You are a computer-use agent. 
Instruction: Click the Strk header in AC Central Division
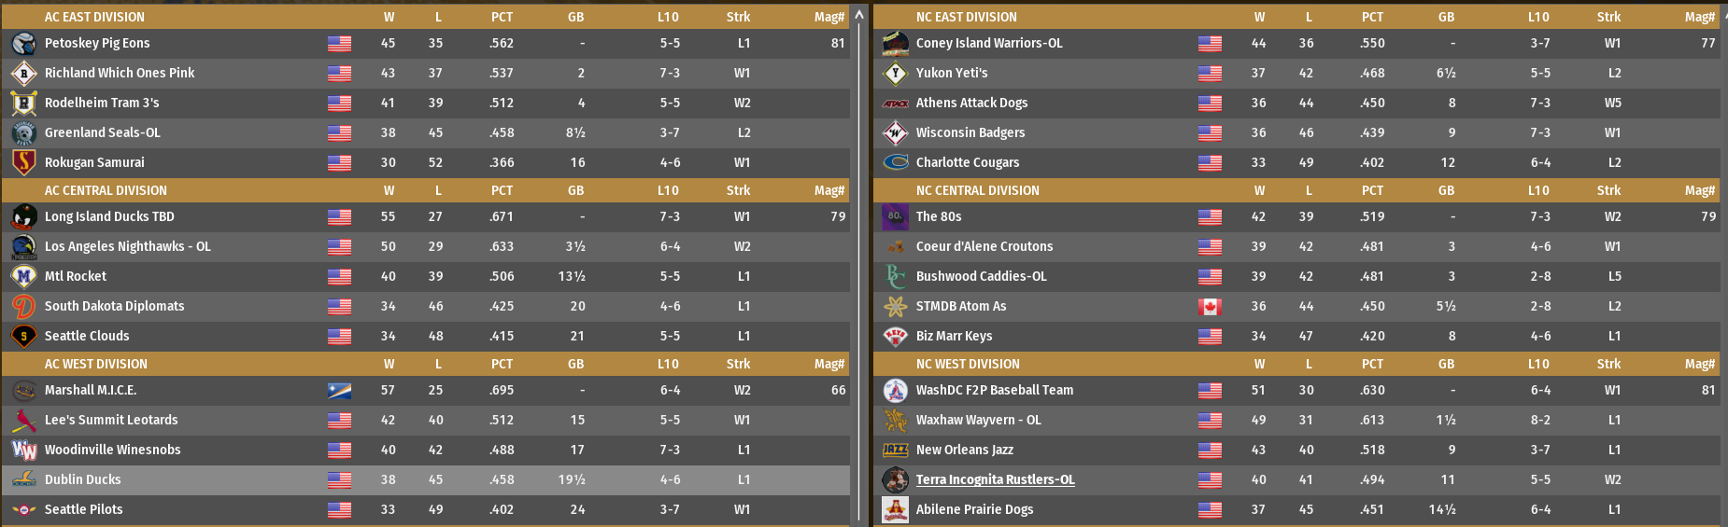[x=738, y=191]
